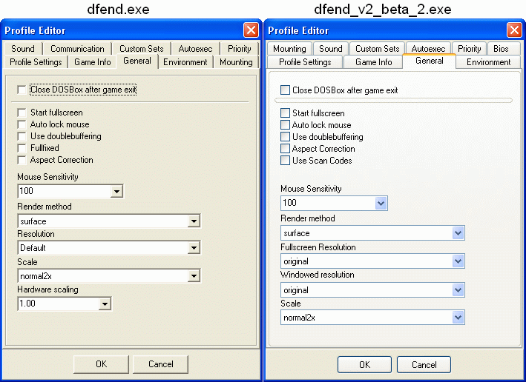Image resolution: width=526 pixels, height=382 pixels.
Task: Enable 'Start fullscreen' in left dfend.exe window
Action: coord(22,113)
